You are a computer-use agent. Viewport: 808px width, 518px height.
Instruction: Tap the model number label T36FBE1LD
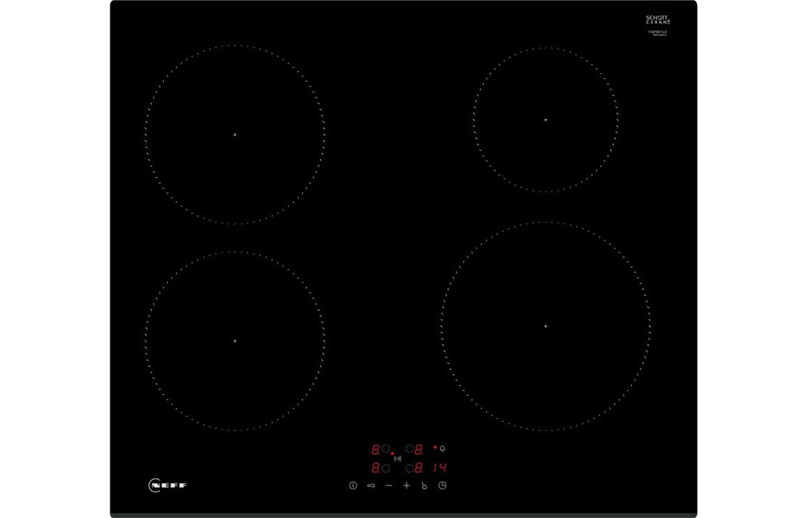[658, 32]
